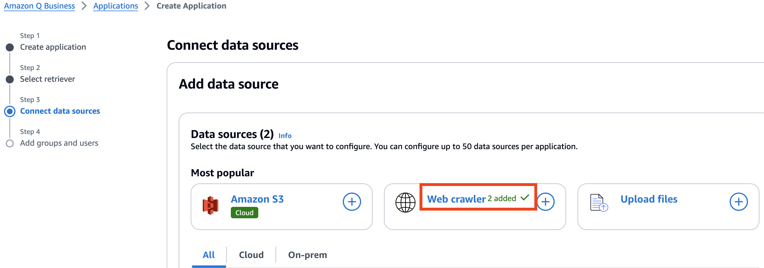
Task: Click the green Cloud badge under Amazon S3
Action: (x=244, y=212)
